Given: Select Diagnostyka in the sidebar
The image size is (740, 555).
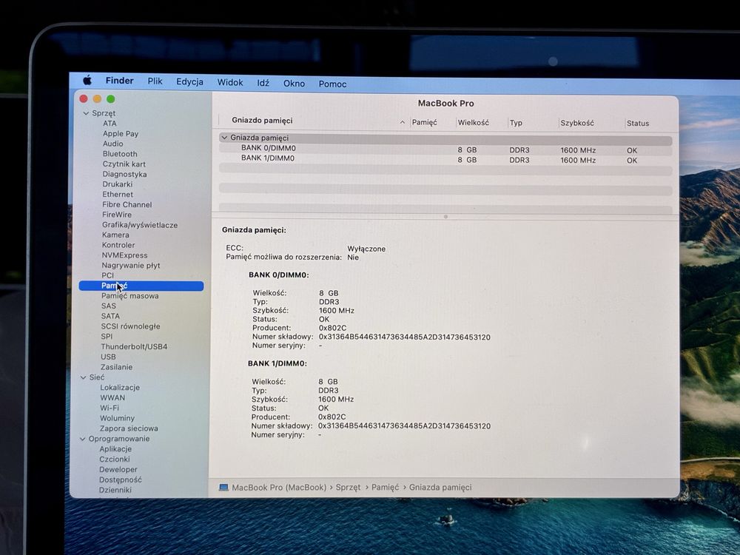Looking at the screenshot, I should [124, 174].
